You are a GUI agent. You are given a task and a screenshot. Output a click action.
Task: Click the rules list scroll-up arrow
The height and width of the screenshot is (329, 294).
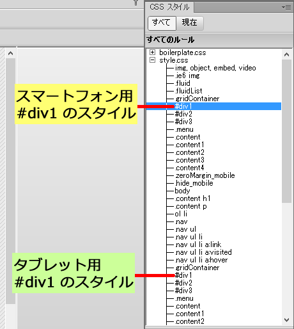(x=286, y=54)
